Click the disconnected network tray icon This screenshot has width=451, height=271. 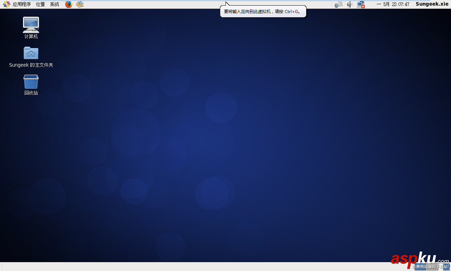pos(360,4)
